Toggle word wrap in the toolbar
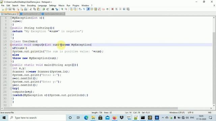This screenshot has width=216, height=121. click(80, 9)
